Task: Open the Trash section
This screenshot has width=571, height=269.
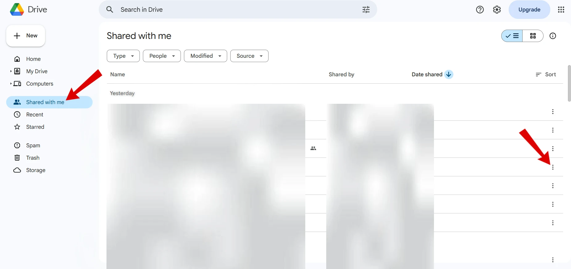Action: [33, 158]
